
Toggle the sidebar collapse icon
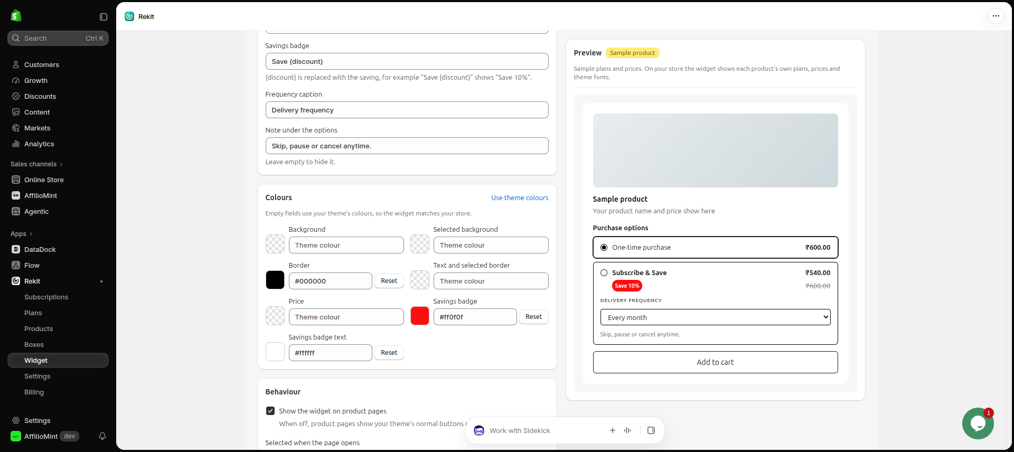(x=104, y=17)
